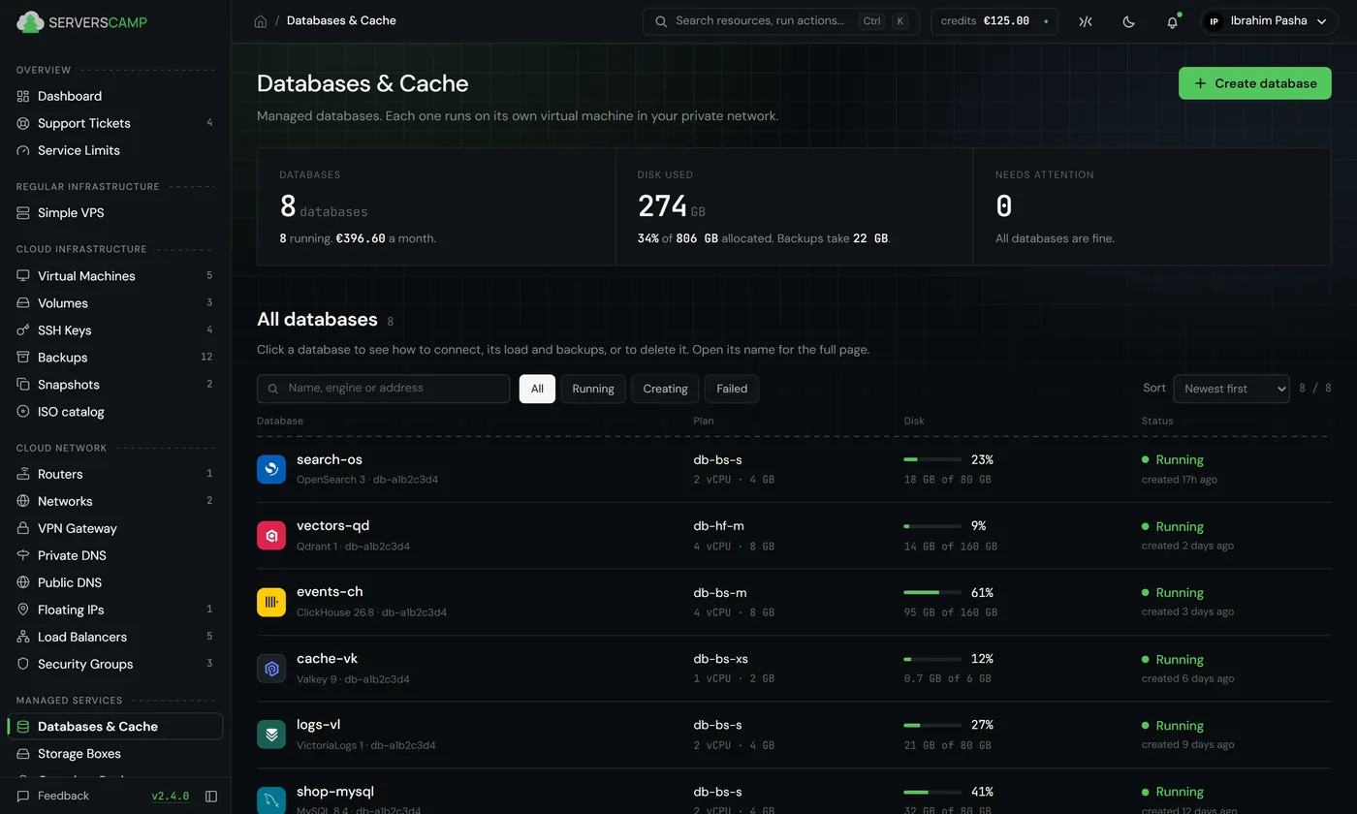Open Support Tickets in sidebar

(x=115, y=123)
